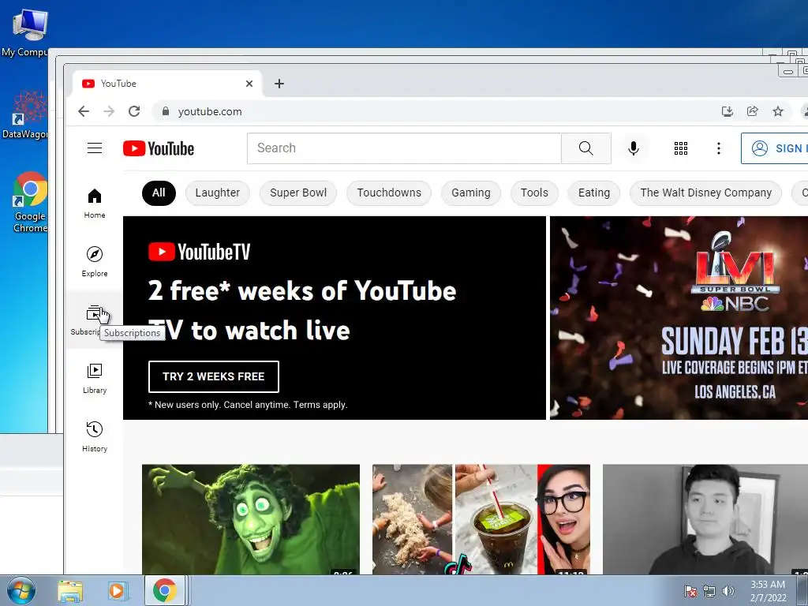Go back in Chrome
Viewport: 808px width, 606px height.
tap(84, 111)
